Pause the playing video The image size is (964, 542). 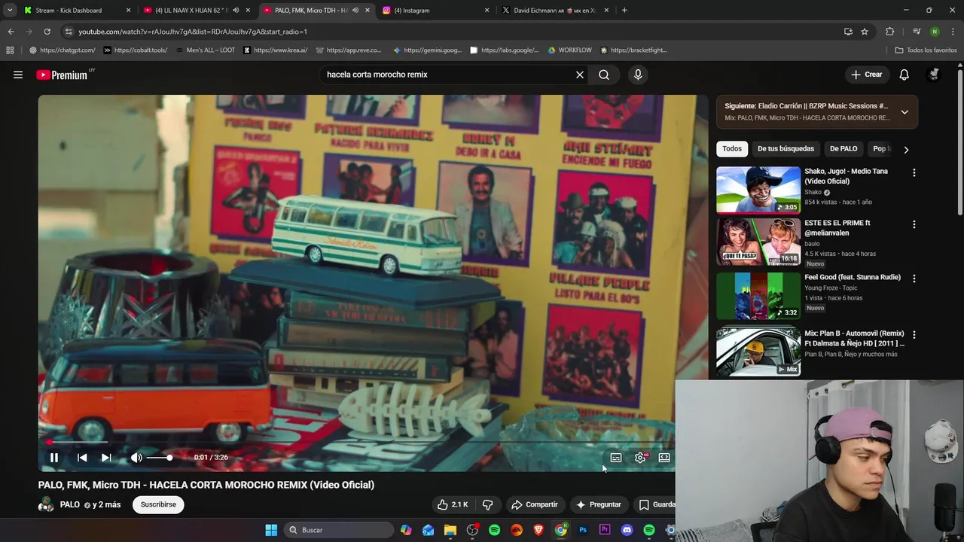click(x=54, y=458)
